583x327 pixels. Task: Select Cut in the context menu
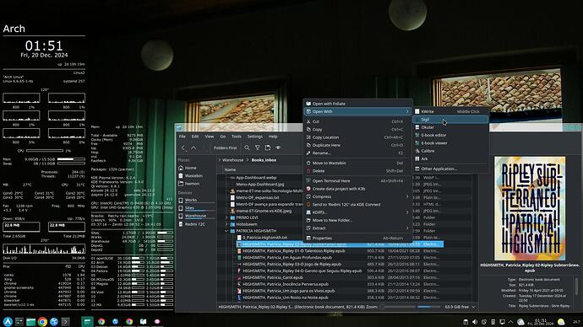(357, 121)
